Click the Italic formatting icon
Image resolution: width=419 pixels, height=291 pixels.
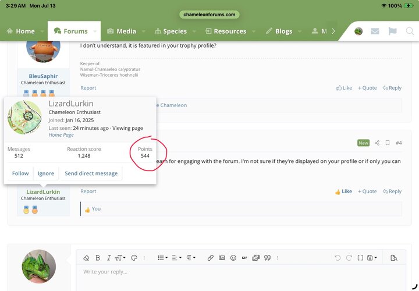[x=109, y=258]
